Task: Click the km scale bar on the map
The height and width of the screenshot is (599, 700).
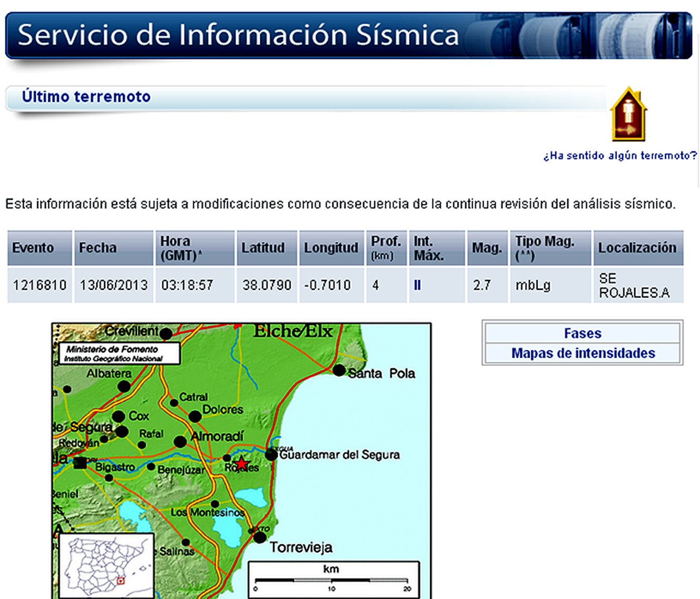Action: pos(333,579)
